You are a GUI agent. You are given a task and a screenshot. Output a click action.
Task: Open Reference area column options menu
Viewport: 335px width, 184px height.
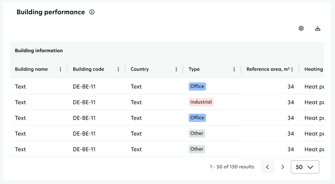[x=292, y=69]
